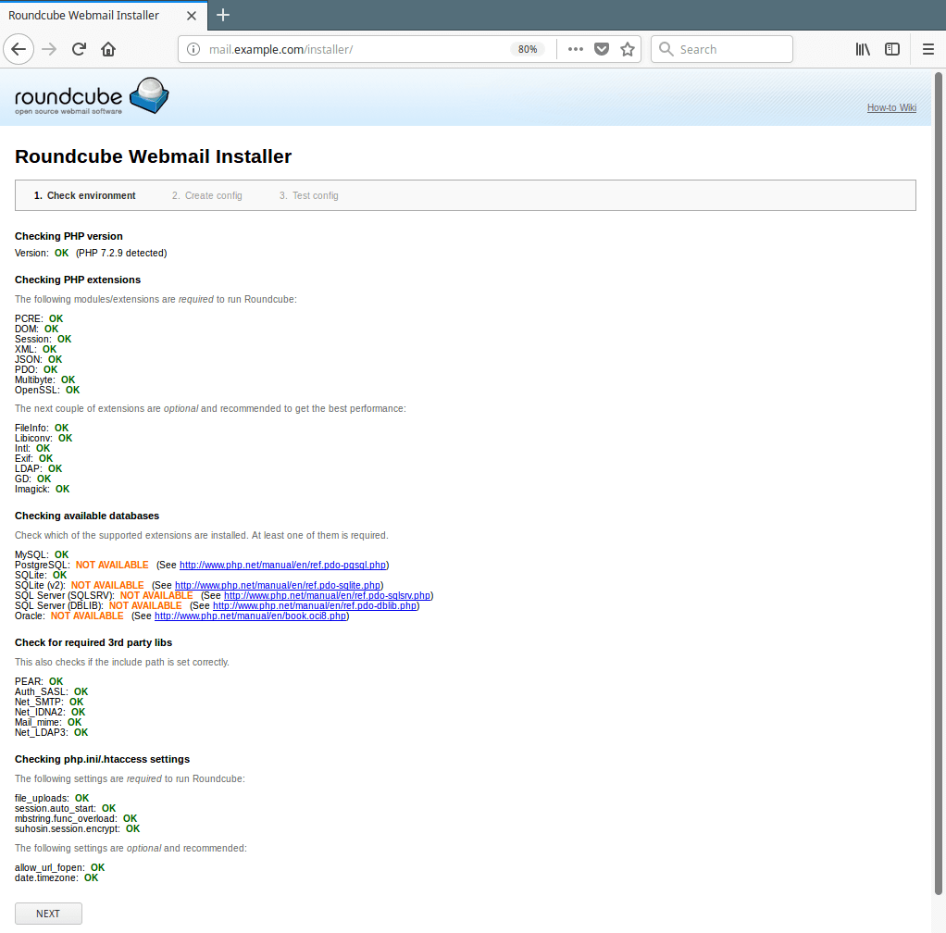Reload the current installer page

click(79, 49)
